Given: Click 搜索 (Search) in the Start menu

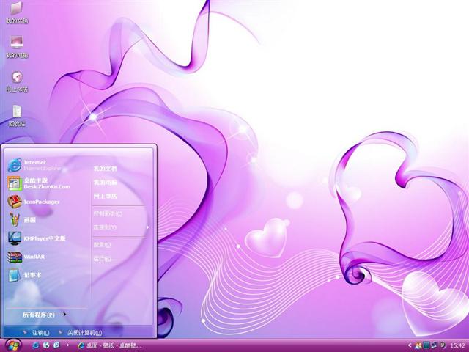Looking at the screenshot, I should [x=103, y=245].
